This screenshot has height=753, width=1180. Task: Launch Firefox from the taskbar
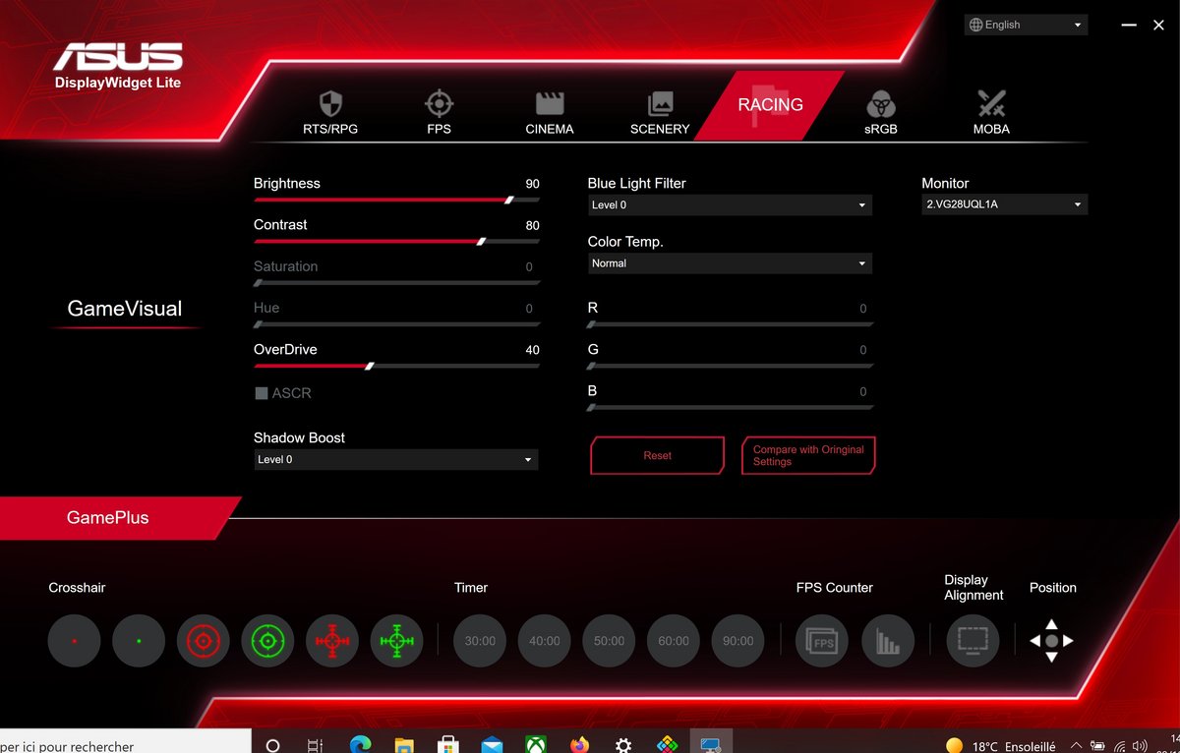578,745
